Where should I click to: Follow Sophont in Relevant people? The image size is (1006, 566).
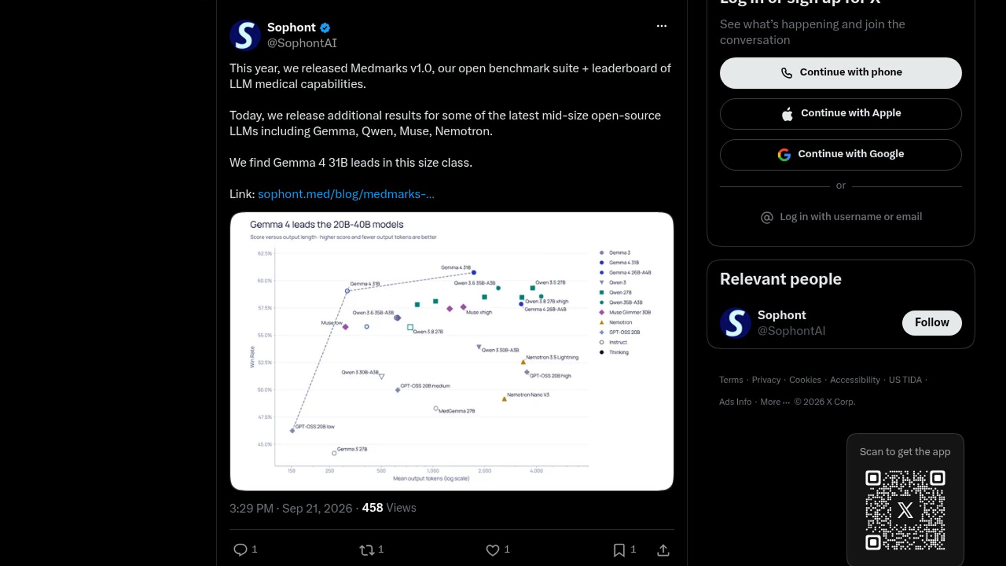932,323
